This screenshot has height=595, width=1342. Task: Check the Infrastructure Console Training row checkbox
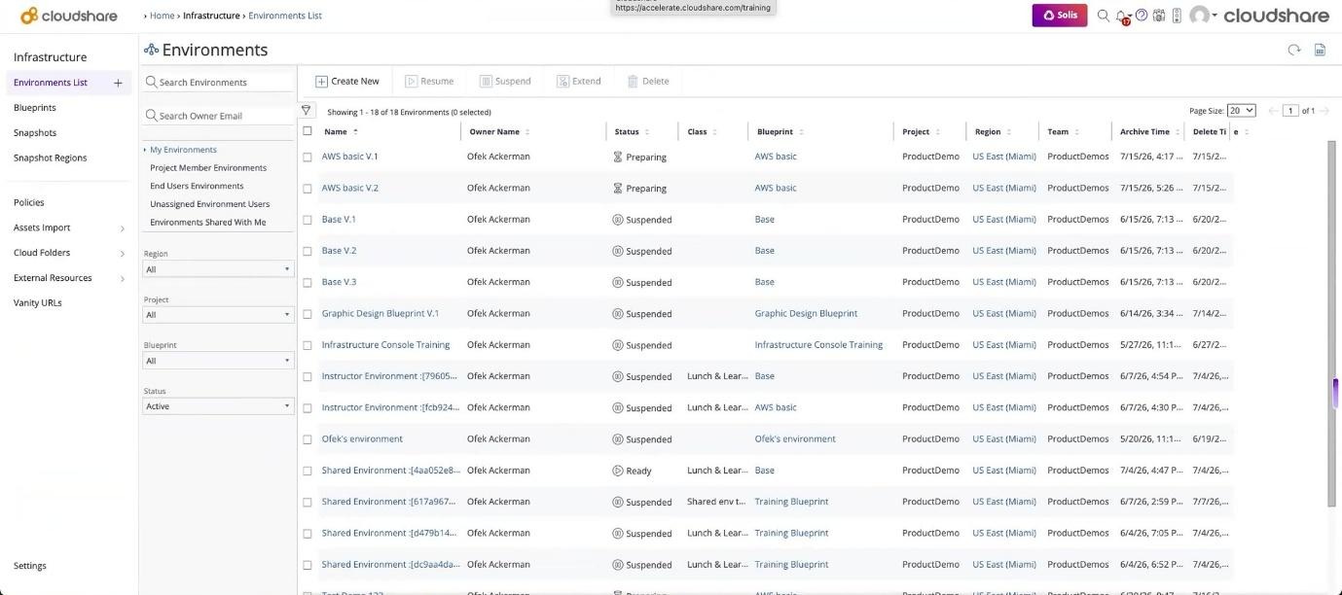pyautogui.click(x=308, y=345)
